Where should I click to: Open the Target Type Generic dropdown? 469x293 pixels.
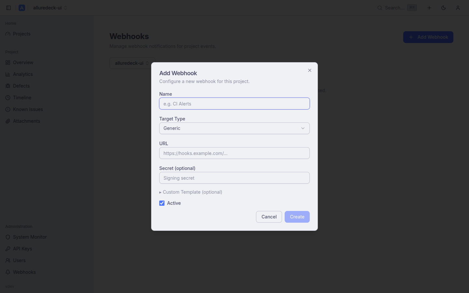(x=234, y=128)
